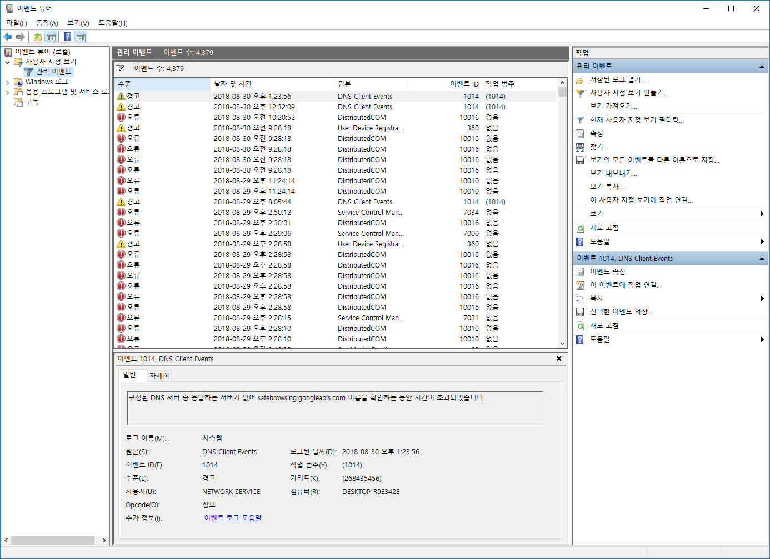Select 관리 이벤트 tree node
The image size is (770, 559).
click(53, 72)
